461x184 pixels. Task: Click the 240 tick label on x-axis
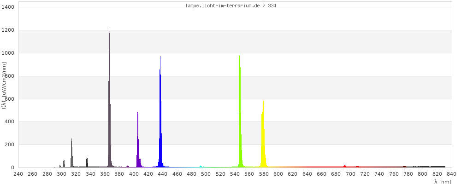(x=18, y=174)
